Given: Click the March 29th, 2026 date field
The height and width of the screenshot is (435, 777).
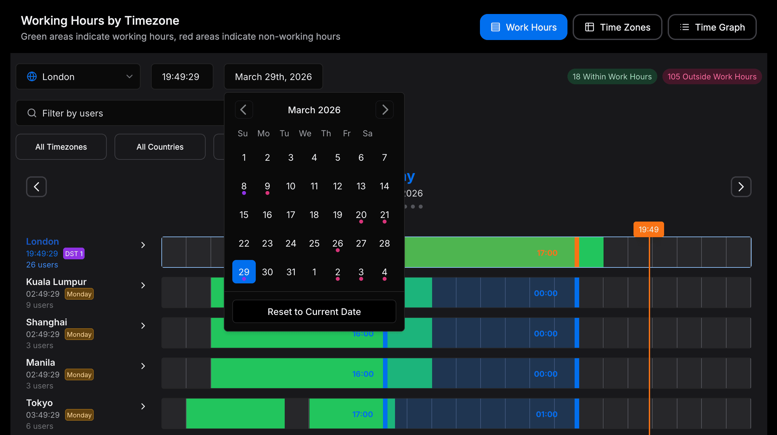Looking at the screenshot, I should point(273,76).
